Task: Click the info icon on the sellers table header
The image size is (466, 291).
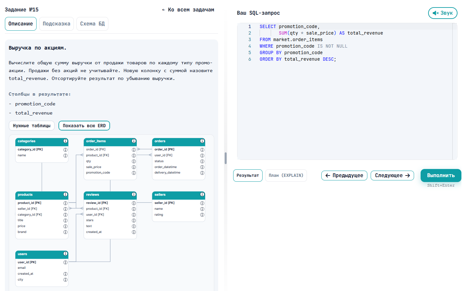Action: [202, 195]
